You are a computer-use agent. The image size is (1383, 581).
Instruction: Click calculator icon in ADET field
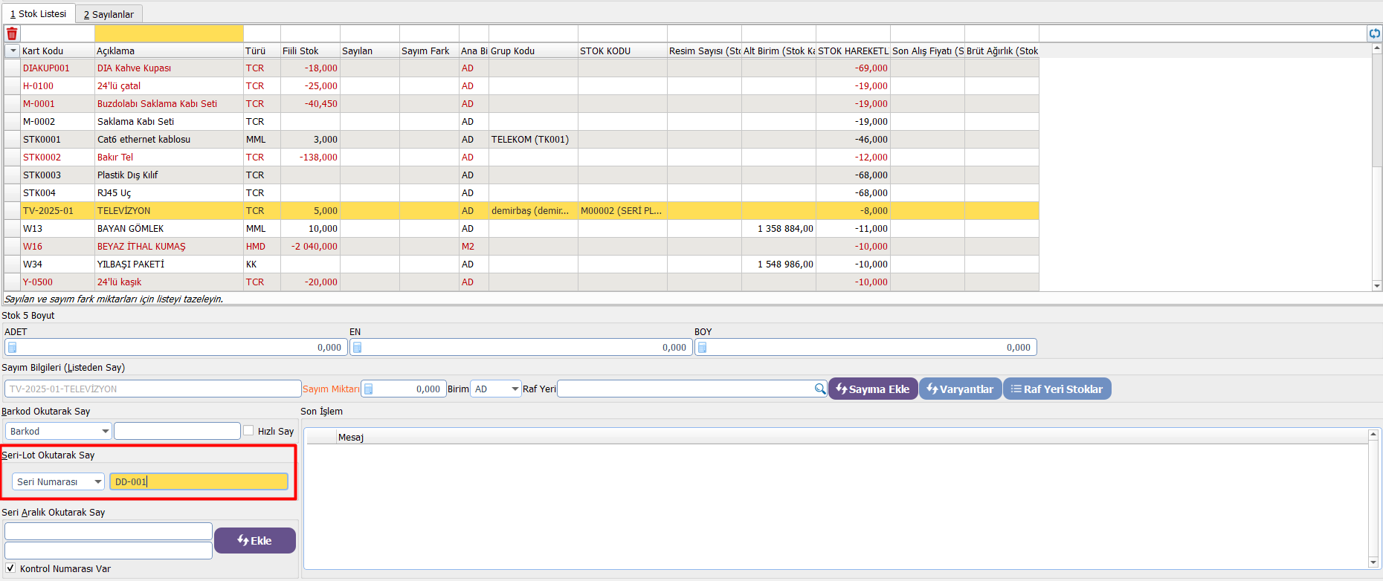(x=13, y=347)
